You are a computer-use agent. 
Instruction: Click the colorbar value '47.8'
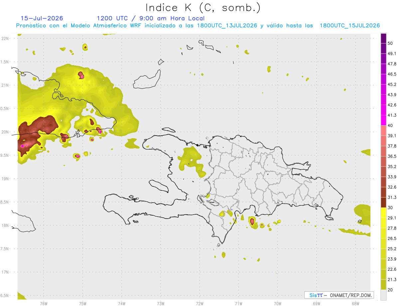click(392, 64)
